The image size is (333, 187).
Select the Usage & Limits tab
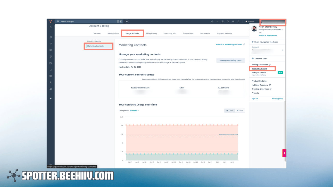(132, 33)
